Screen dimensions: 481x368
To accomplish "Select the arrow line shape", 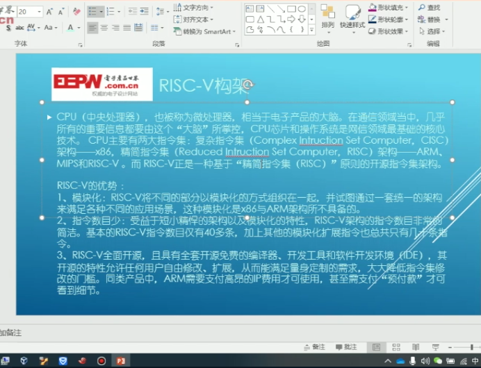I will click(x=281, y=8).
